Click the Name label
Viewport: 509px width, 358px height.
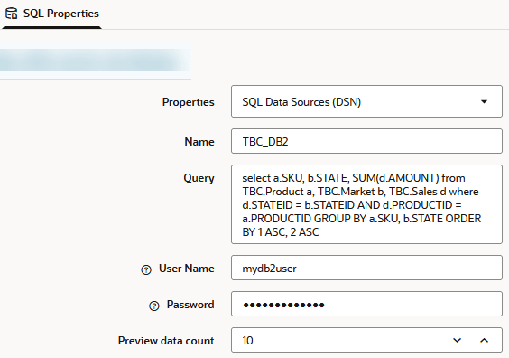coord(199,141)
